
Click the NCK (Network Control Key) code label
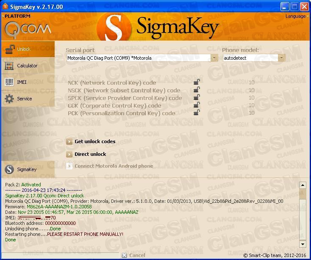[112, 83]
